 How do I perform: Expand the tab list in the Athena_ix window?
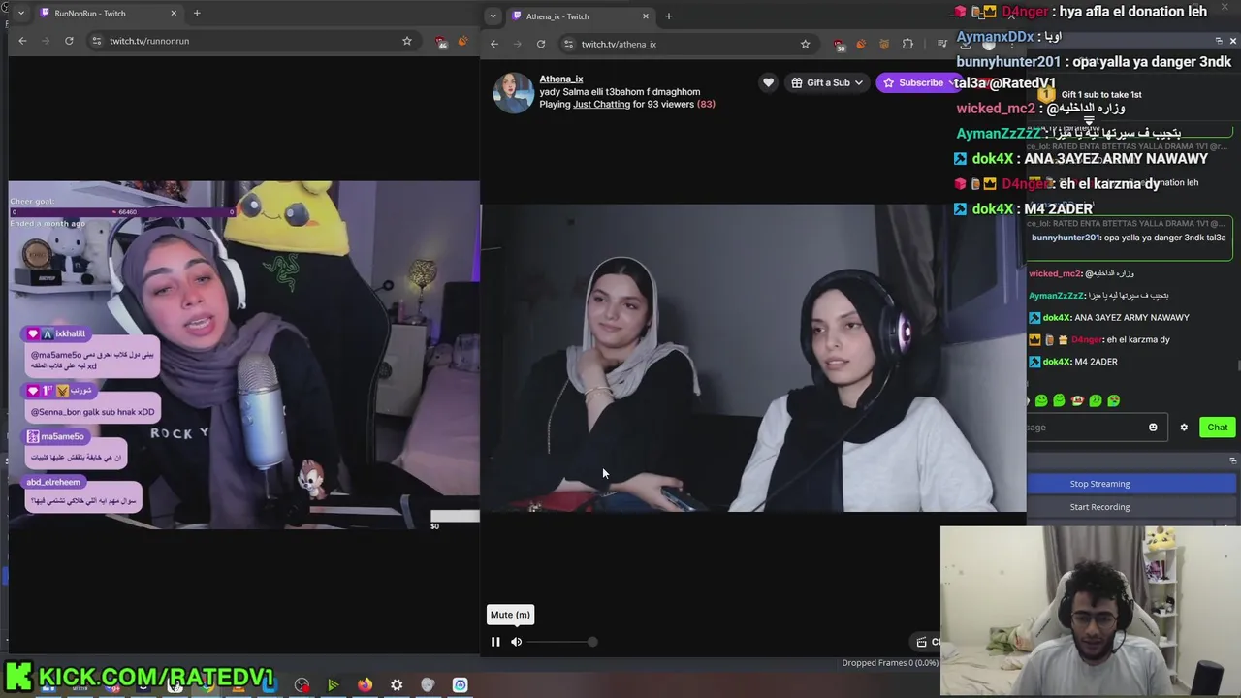493,16
